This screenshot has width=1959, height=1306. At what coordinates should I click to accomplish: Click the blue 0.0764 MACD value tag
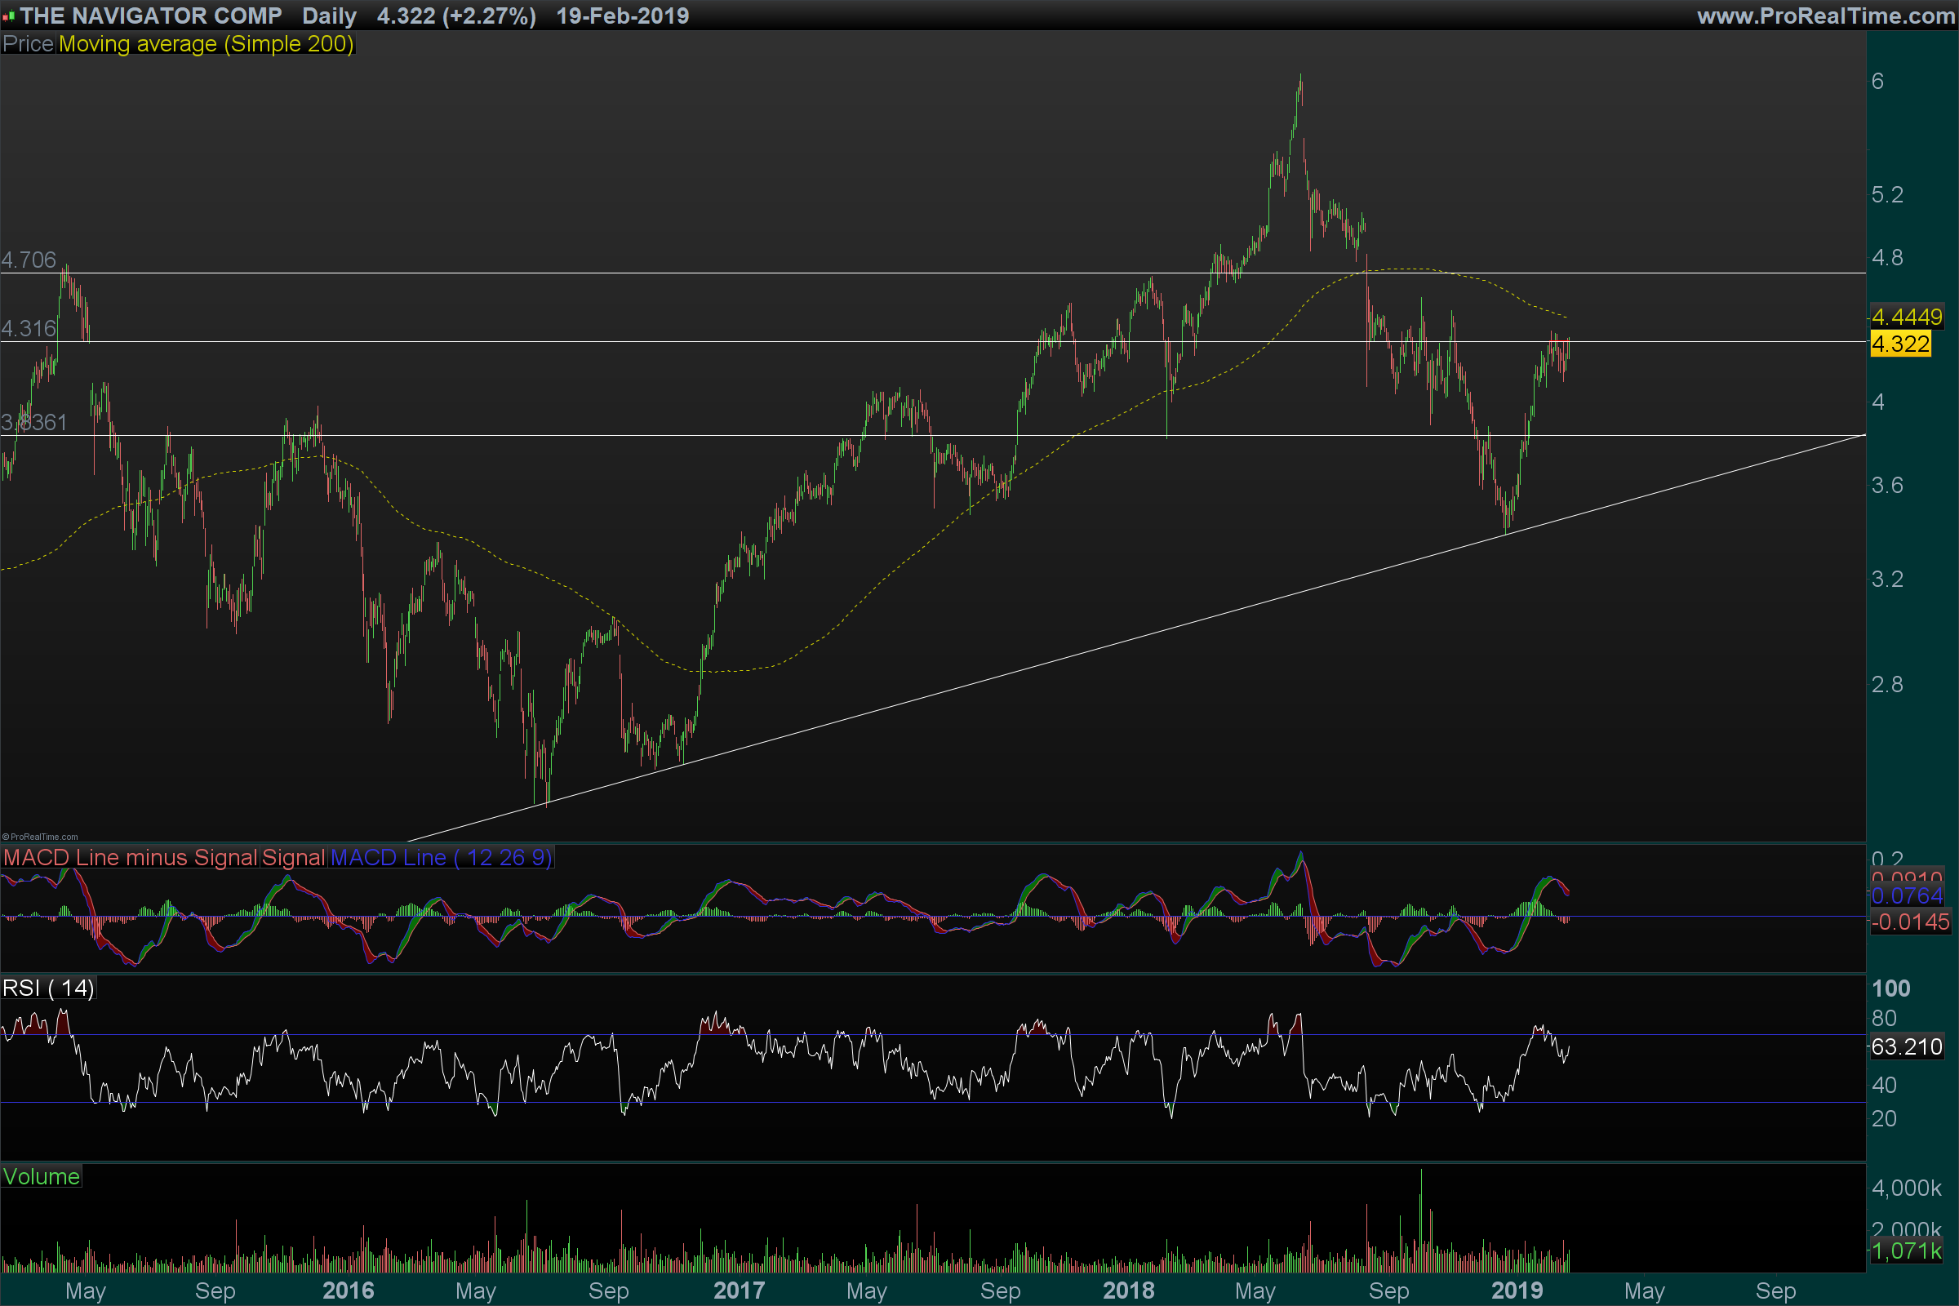[1907, 896]
